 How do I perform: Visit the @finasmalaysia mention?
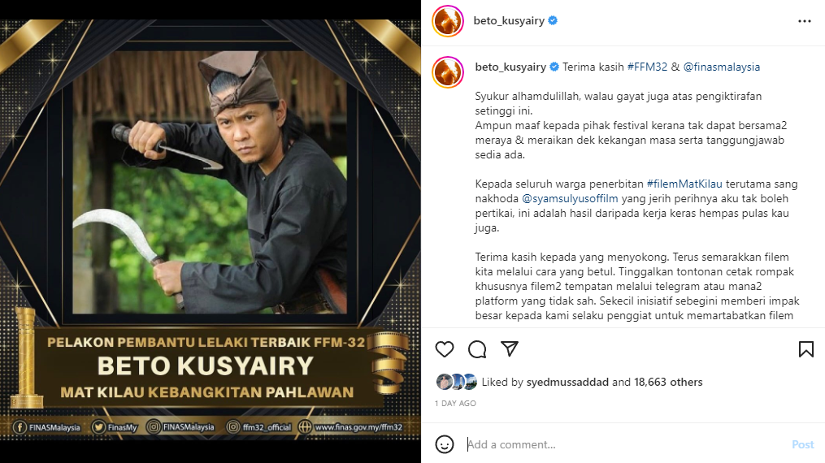coord(721,67)
